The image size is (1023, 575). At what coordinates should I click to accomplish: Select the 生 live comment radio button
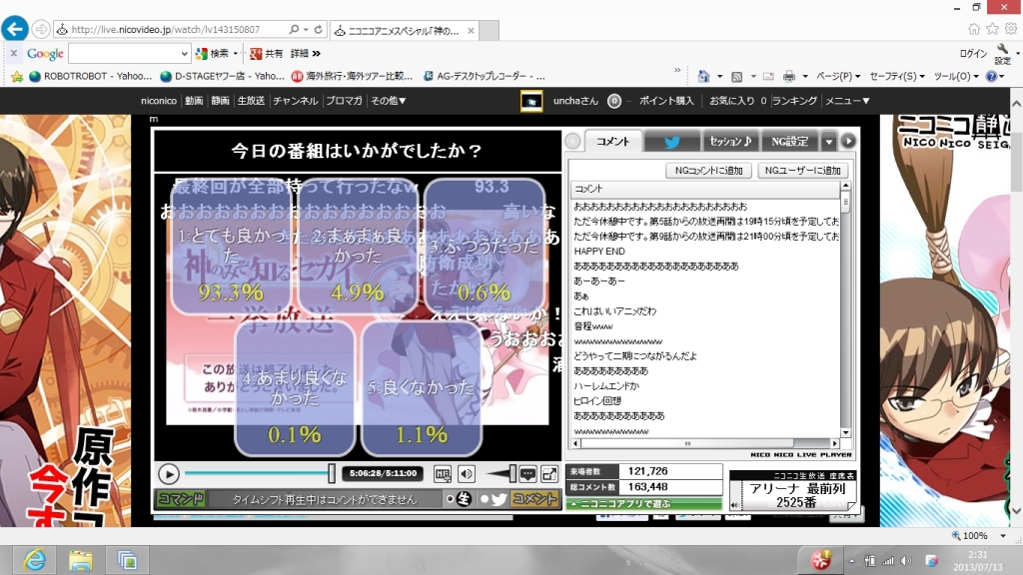450,499
